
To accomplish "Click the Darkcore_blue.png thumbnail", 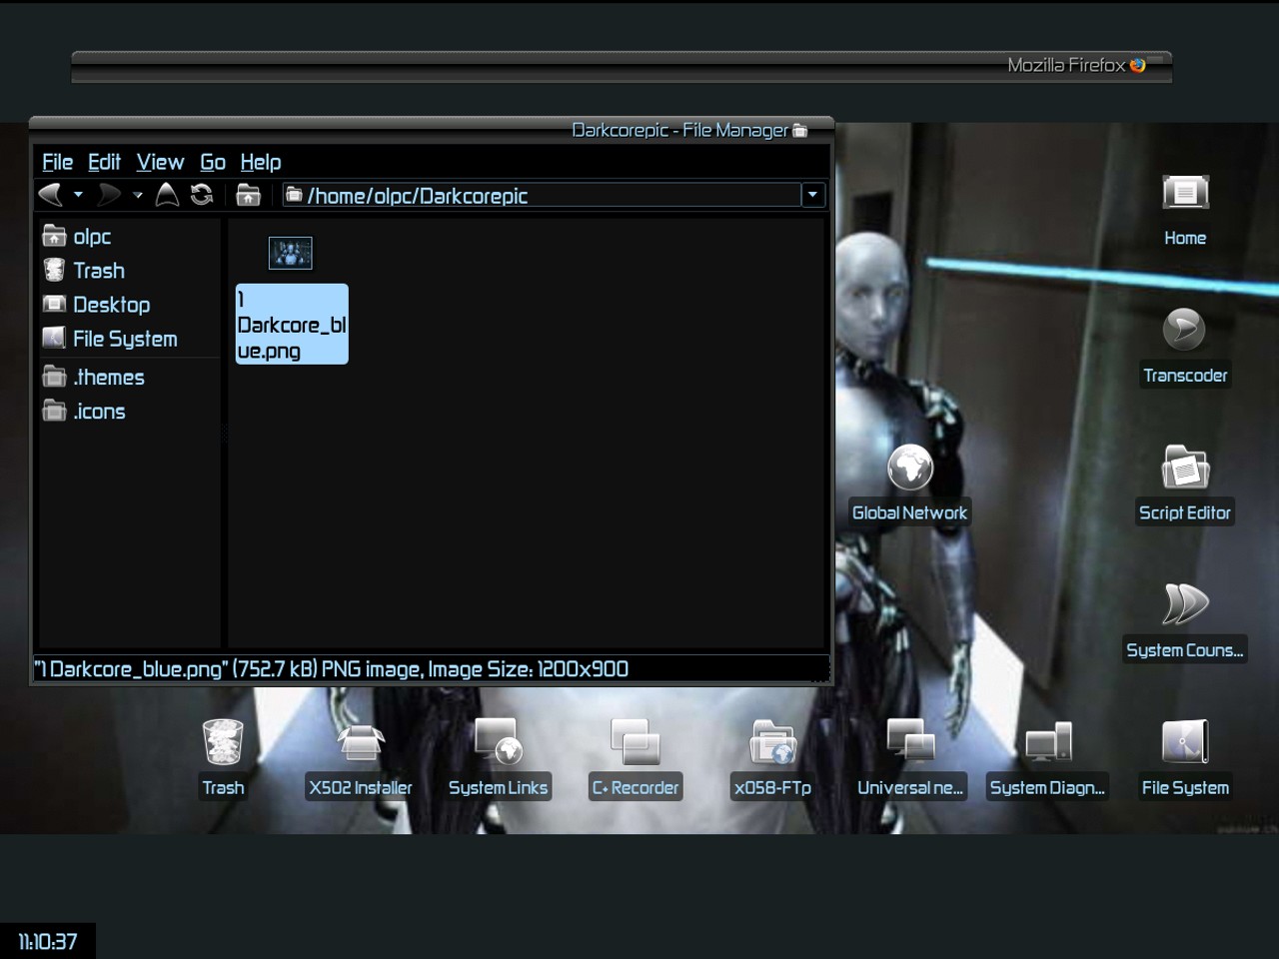I will tap(291, 254).
